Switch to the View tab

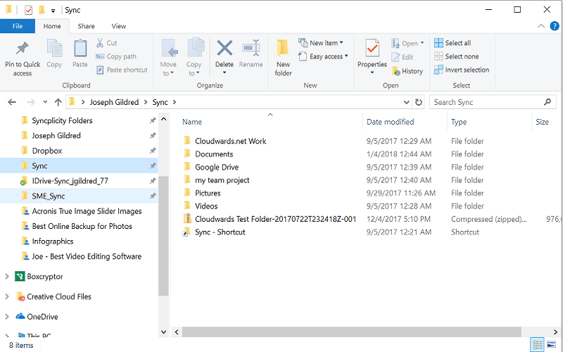118,26
